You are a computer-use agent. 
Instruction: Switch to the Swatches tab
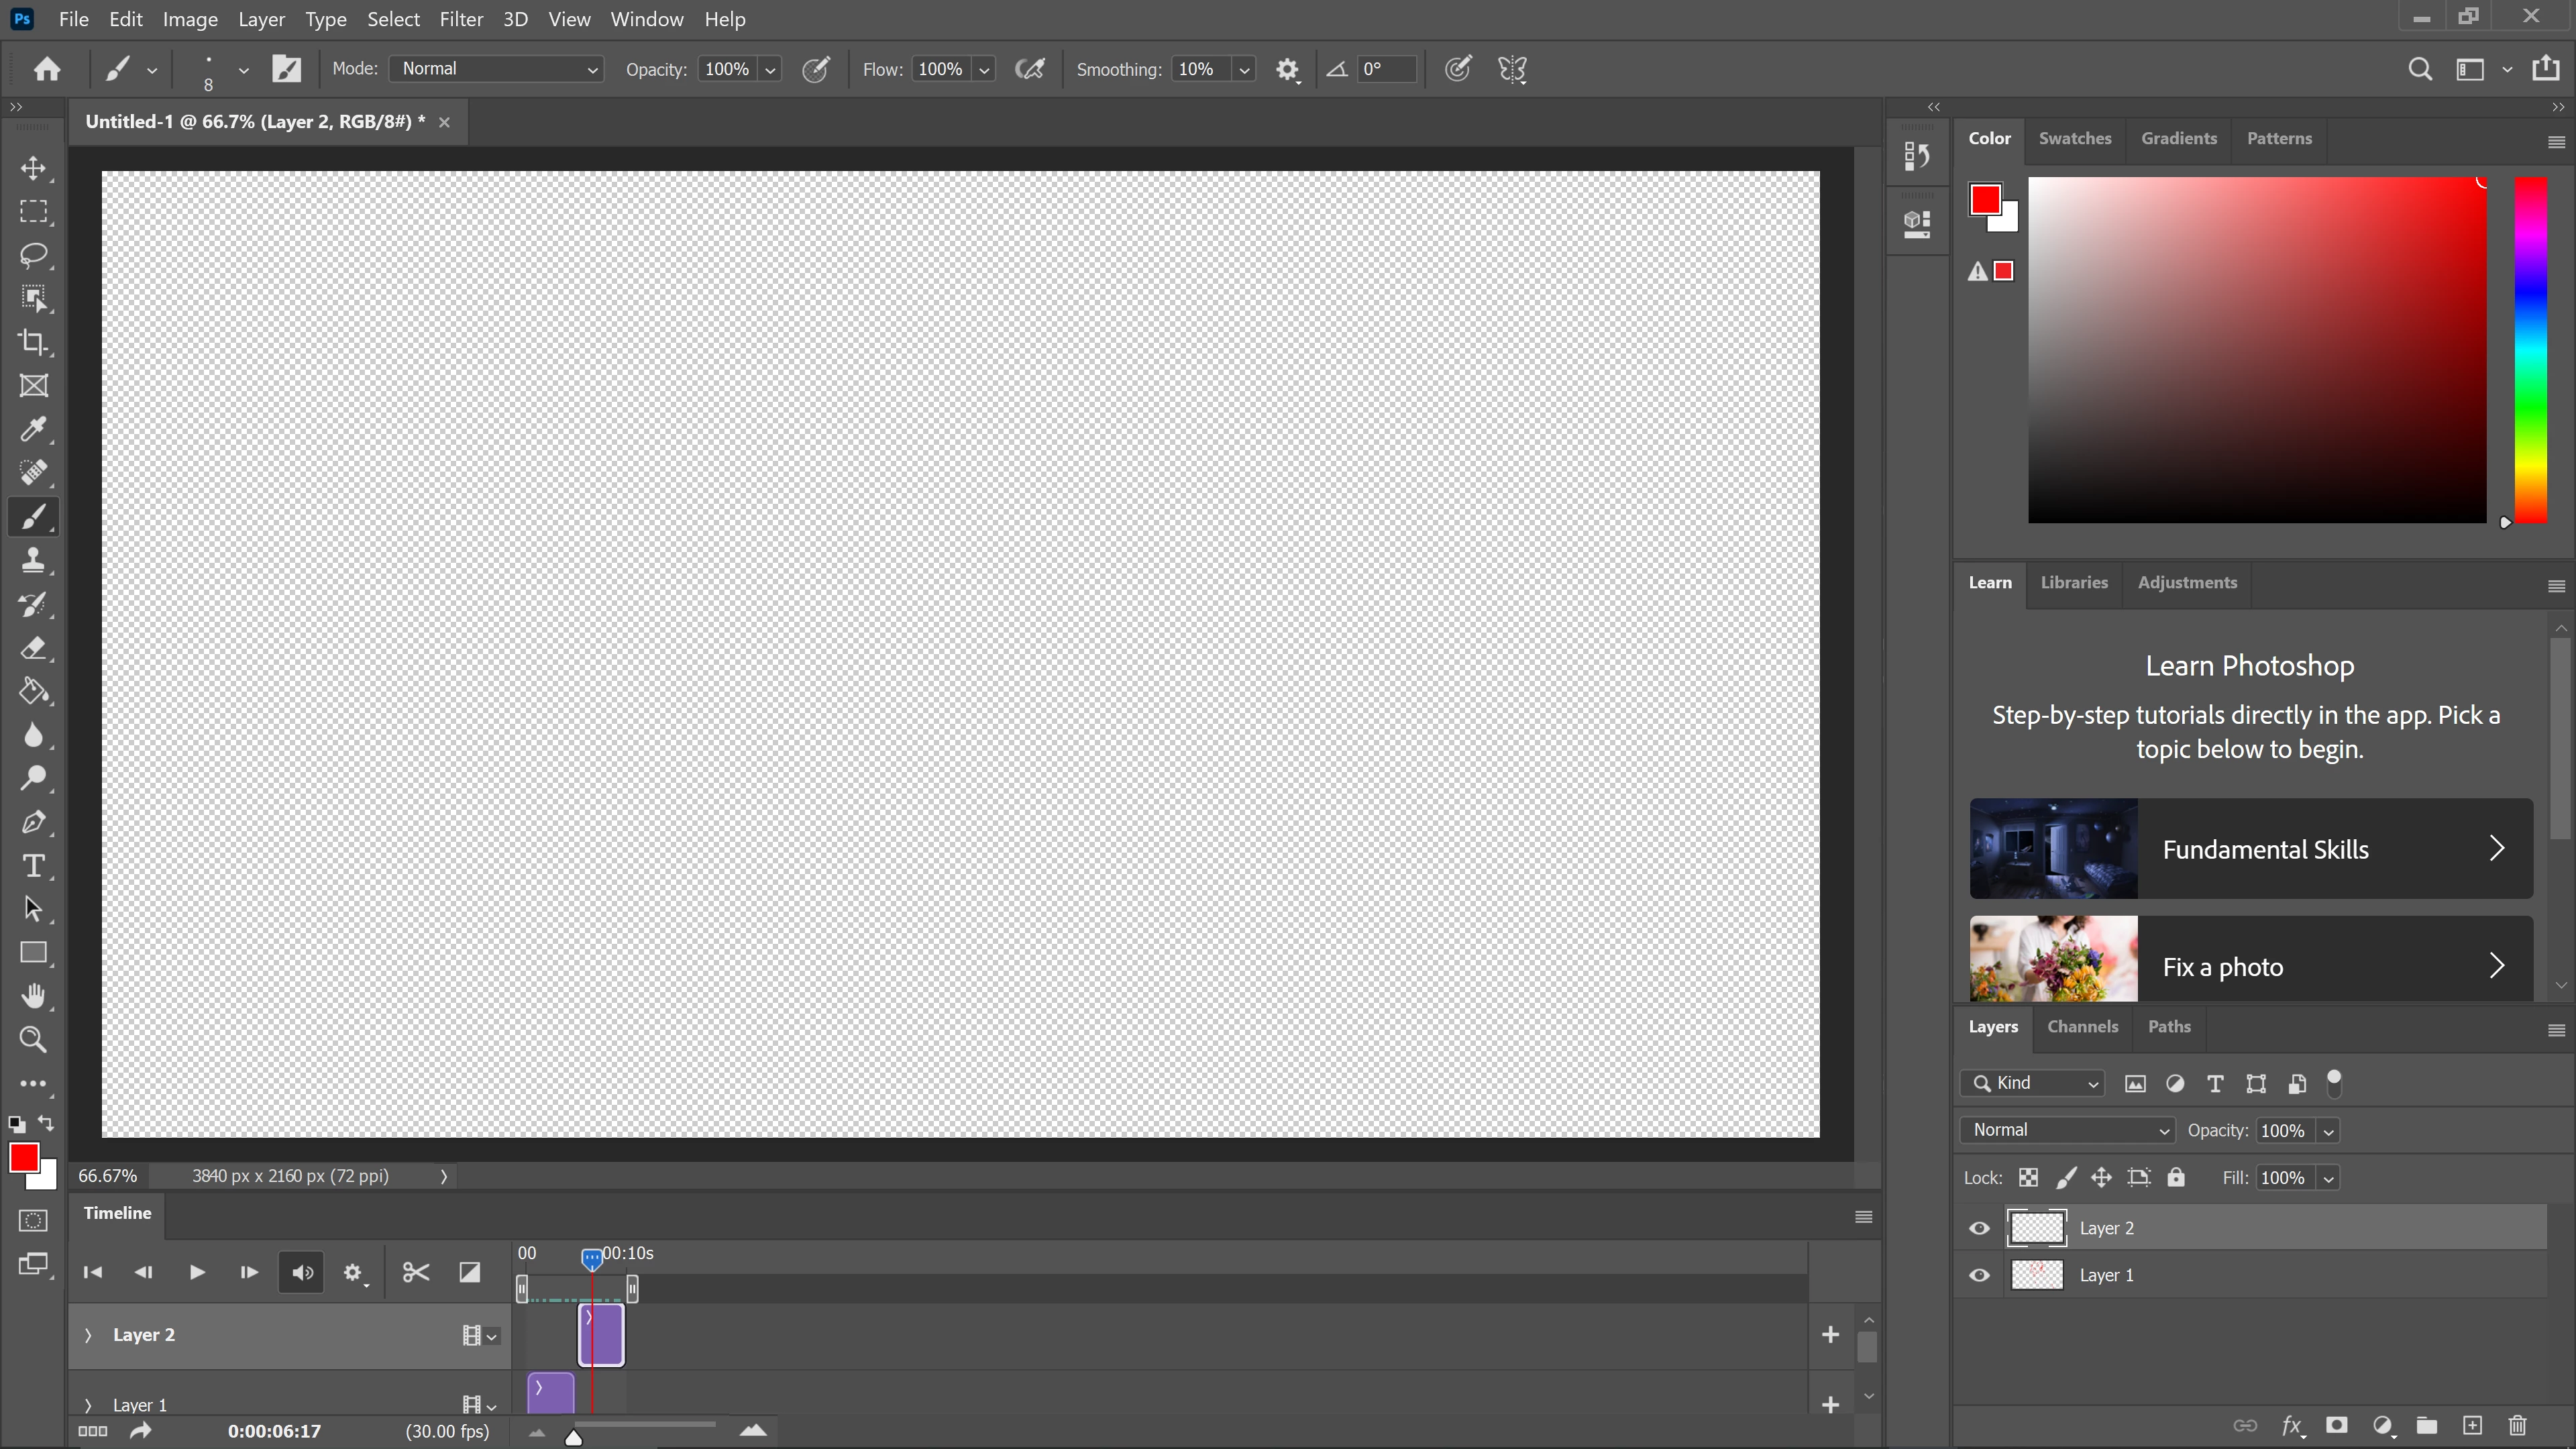2074,139
